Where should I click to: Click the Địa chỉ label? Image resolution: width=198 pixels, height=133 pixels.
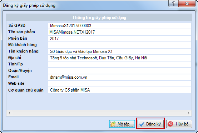pos(15,58)
